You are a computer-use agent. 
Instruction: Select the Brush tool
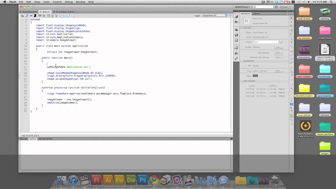click(x=291, y=59)
